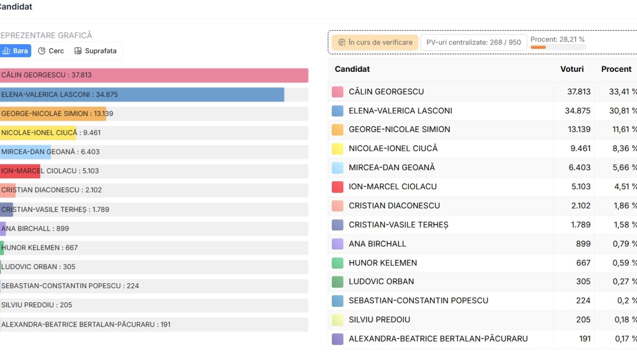
Task: Click the orange swatch for George-Nicolae Simion
Action: [x=338, y=130]
